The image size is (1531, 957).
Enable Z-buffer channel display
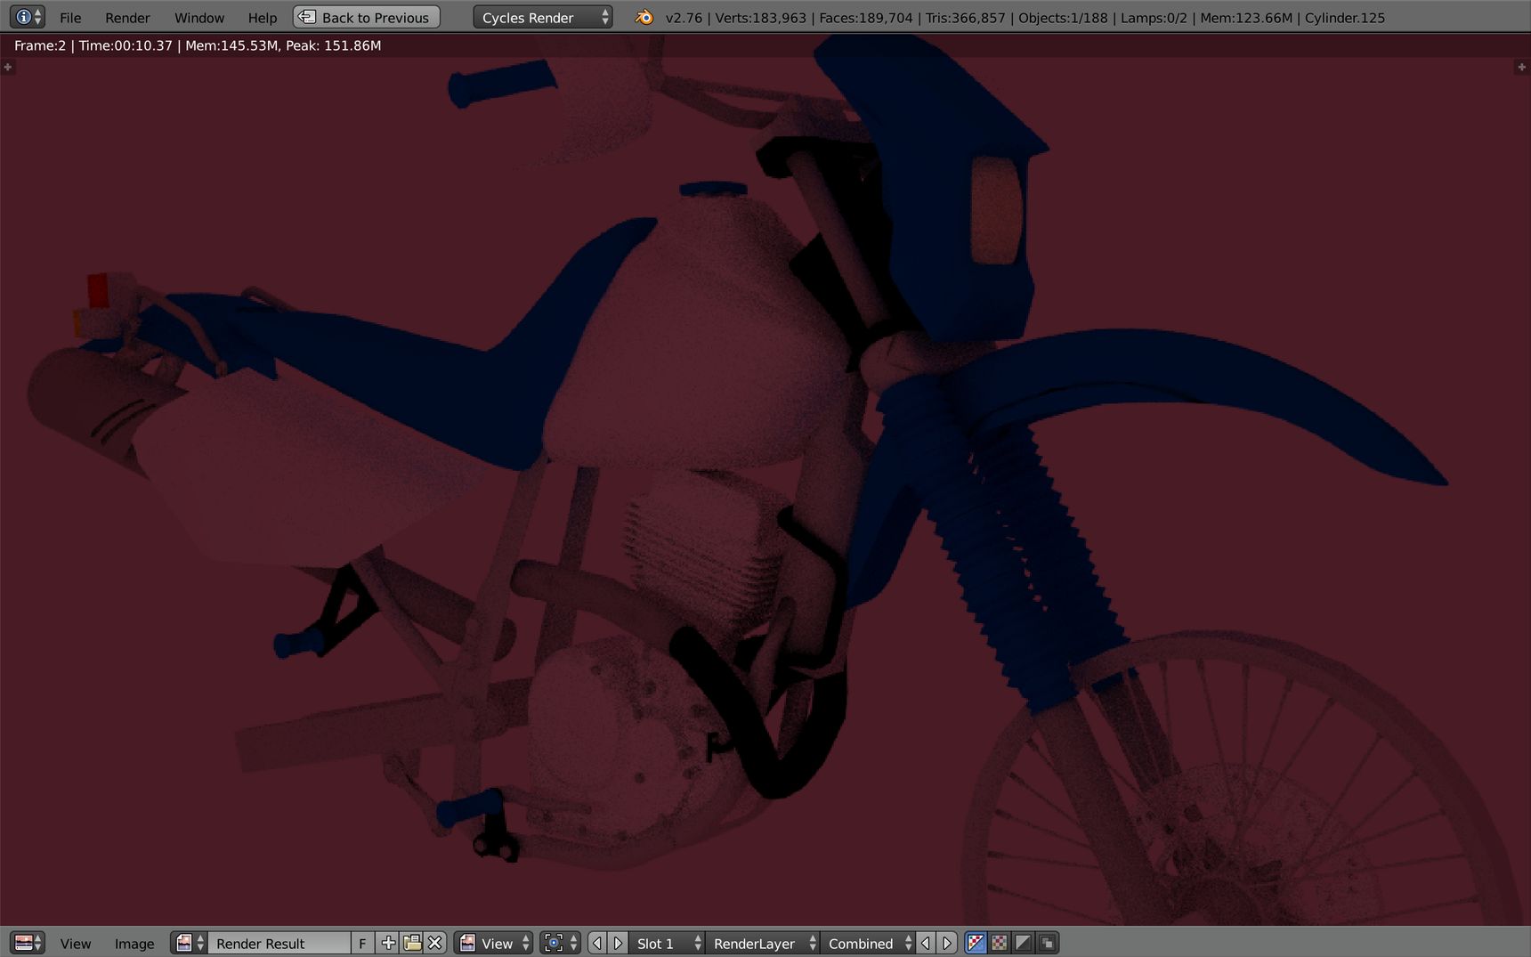1048,943
